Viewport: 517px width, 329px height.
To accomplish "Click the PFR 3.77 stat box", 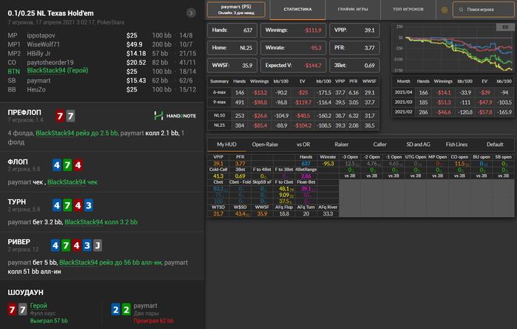I will 355,48.
